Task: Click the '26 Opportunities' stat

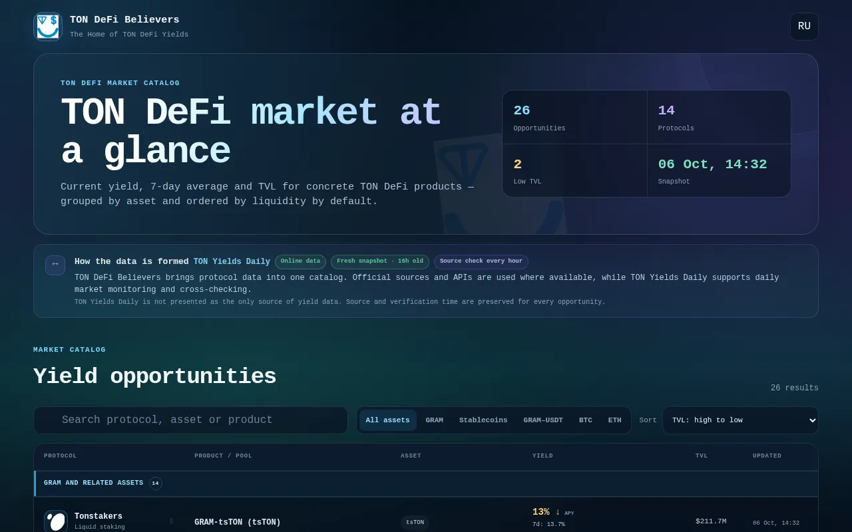Action: (574, 117)
